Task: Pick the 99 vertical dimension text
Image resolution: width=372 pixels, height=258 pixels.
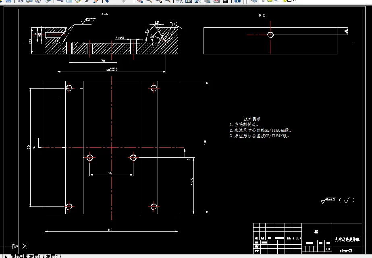Action: pyautogui.click(x=29, y=147)
